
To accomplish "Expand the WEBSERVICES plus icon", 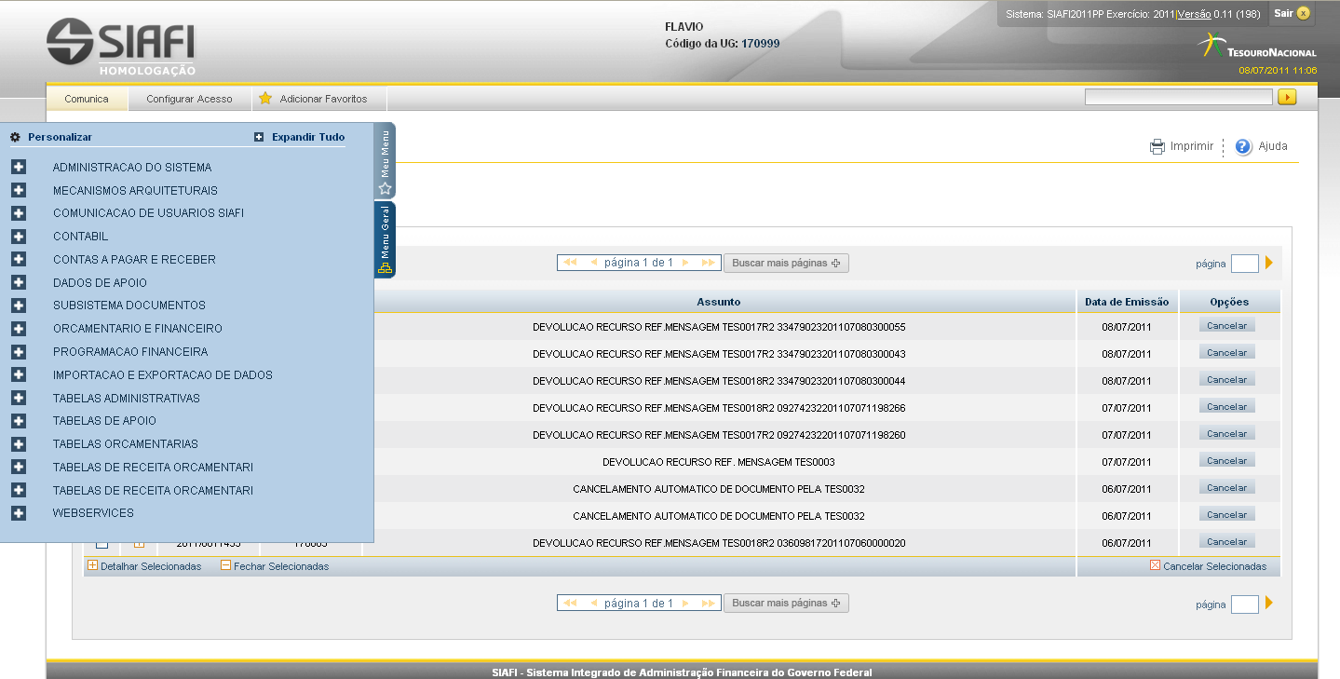I will coord(19,513).
